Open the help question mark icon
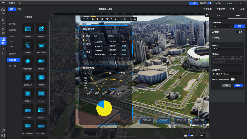Image resolution: width=247 pixels, height=139 pixels. click(x=3, y=130)
